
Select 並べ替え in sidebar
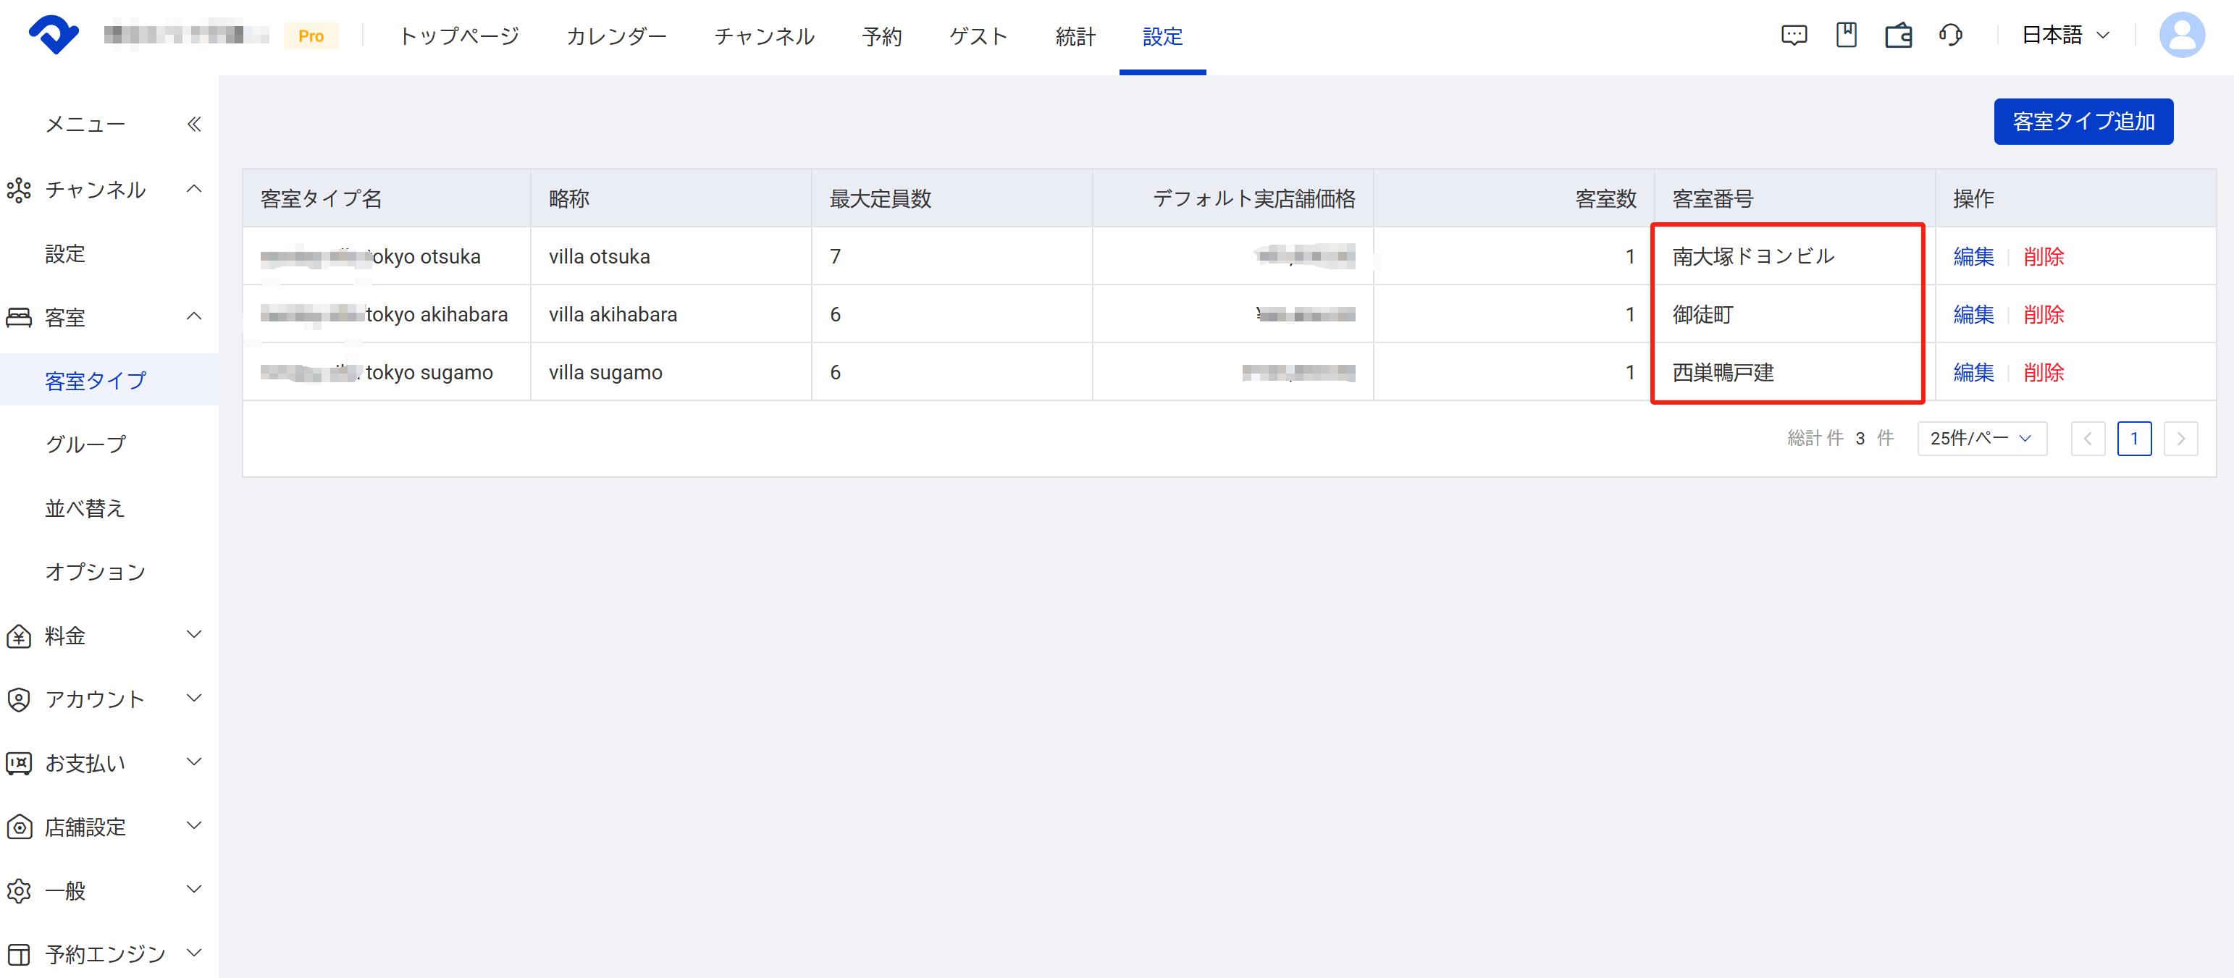[x=85, y=508]
